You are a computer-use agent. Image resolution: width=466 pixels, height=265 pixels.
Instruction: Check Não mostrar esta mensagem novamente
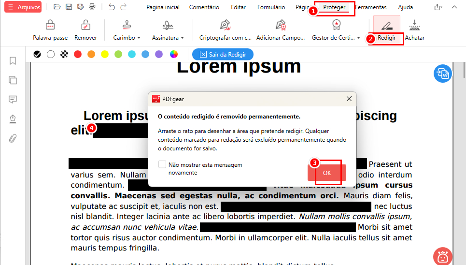(162, 164)
